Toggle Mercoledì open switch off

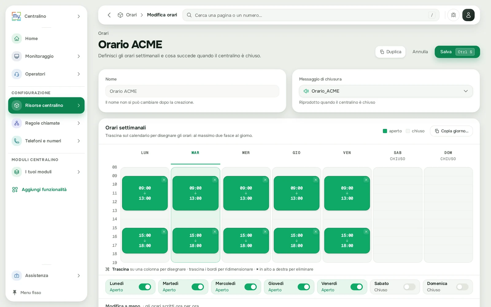tap(251, 287)
